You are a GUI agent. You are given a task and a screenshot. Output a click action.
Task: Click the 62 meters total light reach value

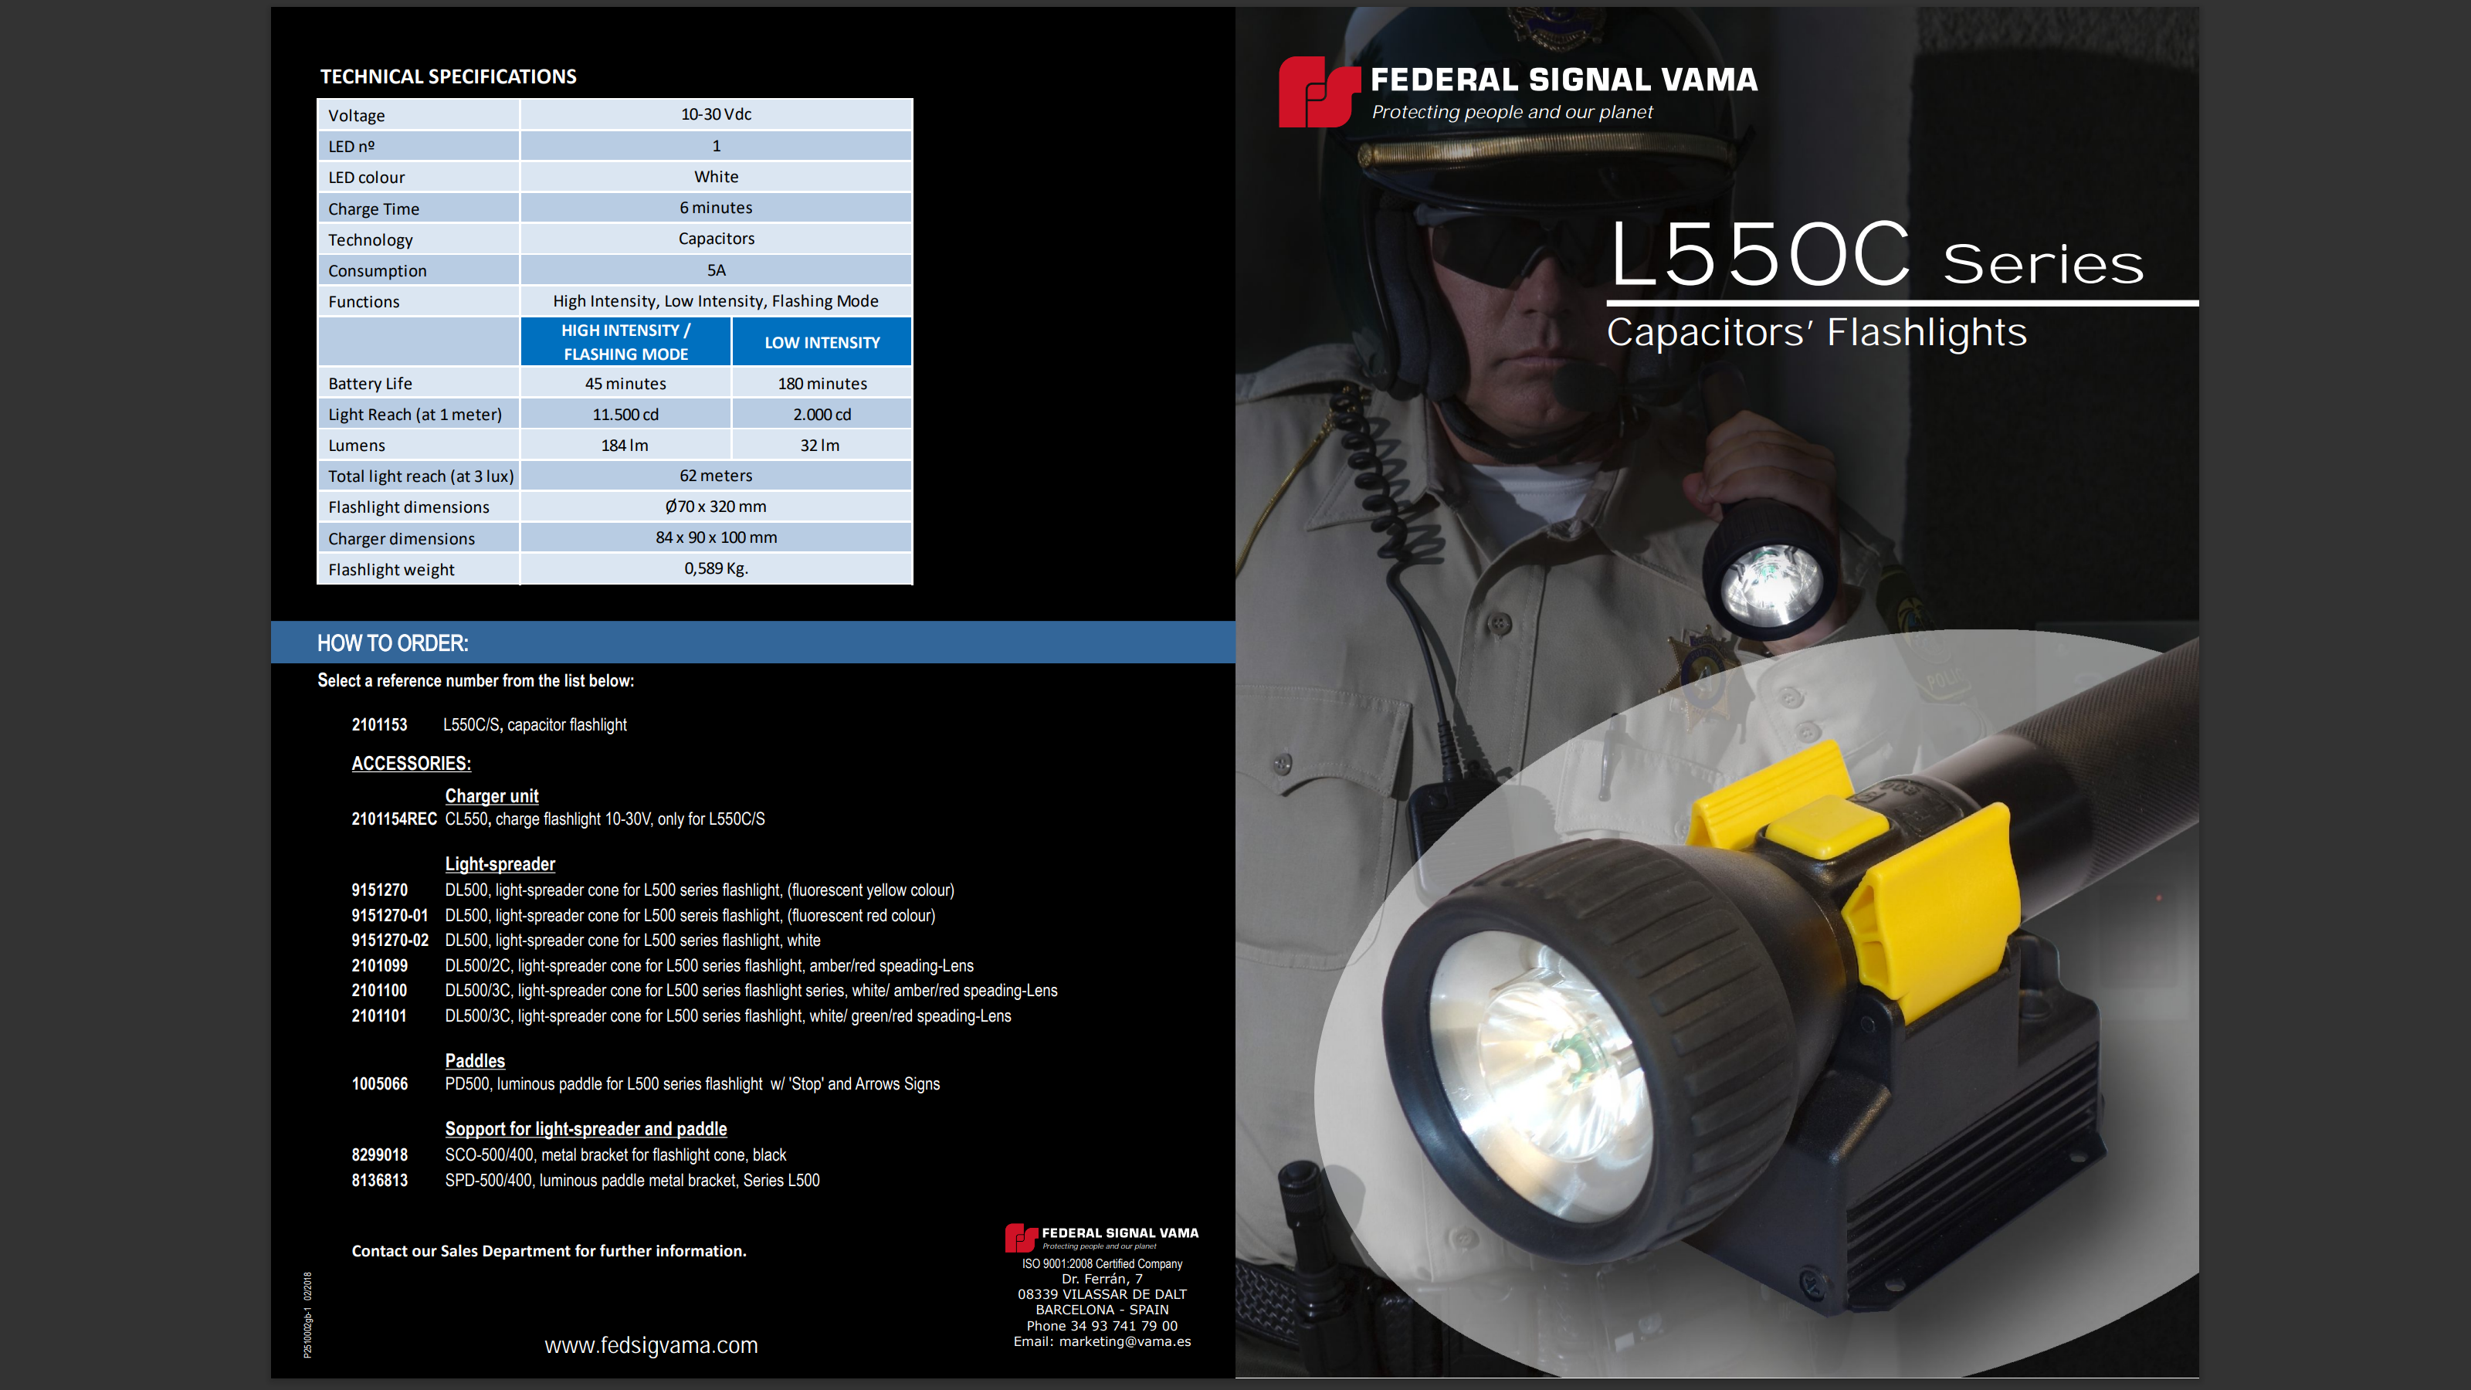[716, 475]
